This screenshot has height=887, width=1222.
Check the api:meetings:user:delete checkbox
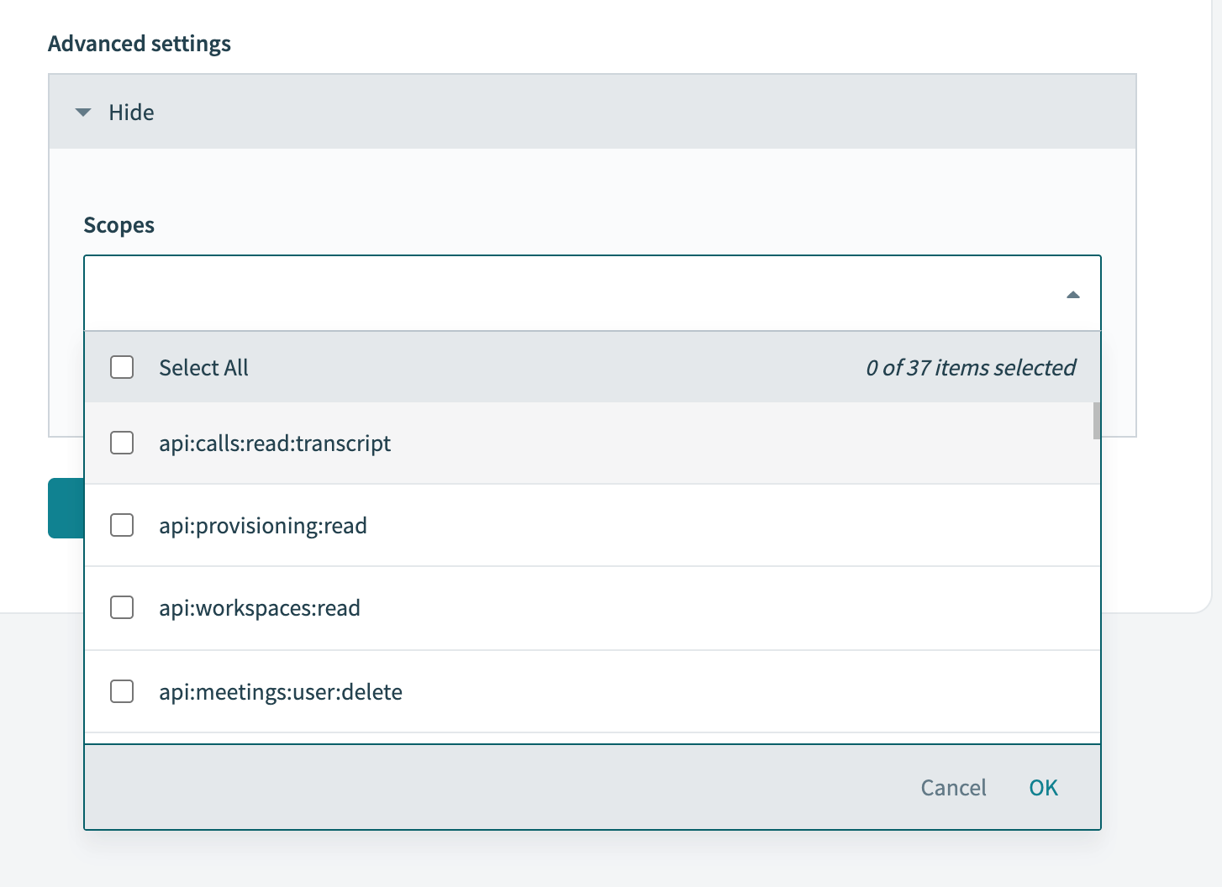(x=122, y=691)
